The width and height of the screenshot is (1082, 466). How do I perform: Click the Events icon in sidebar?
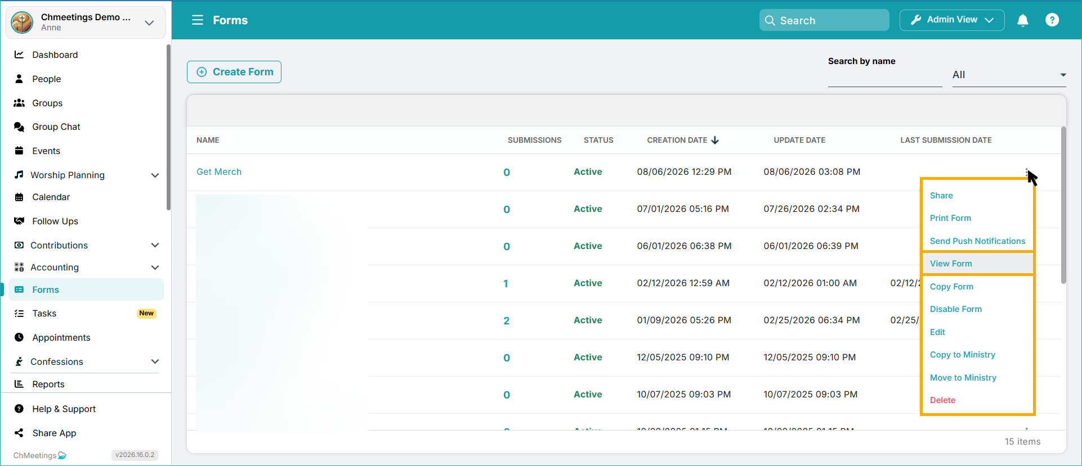(19, 151)
